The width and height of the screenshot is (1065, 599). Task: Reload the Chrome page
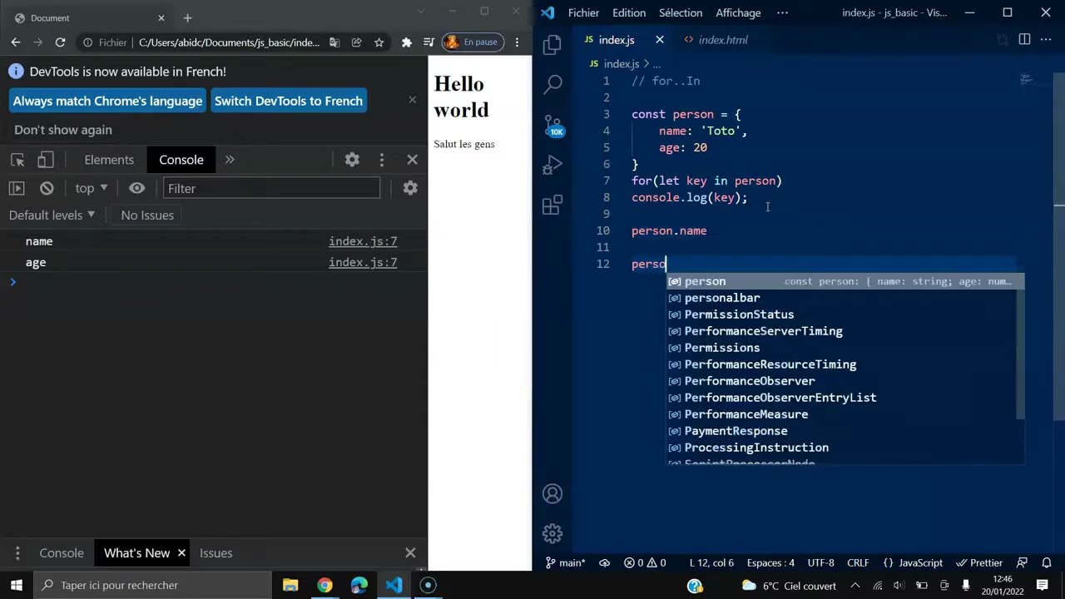coord(60,42)
